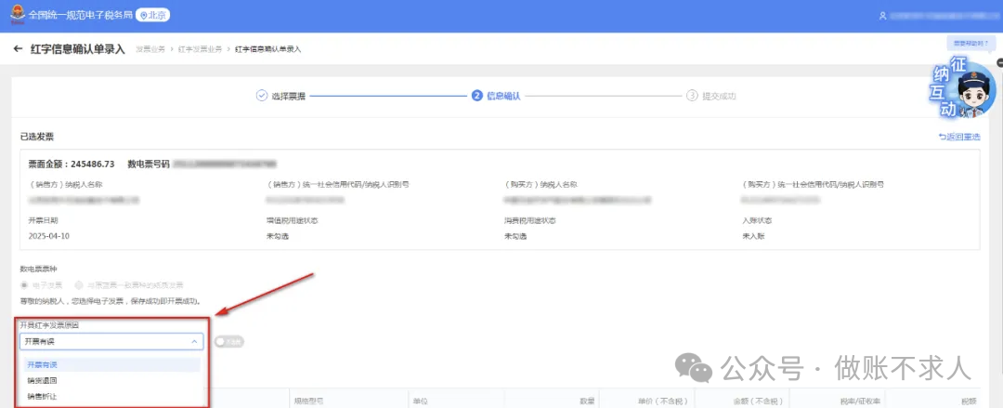Click the 金额(不含税) column header

(760, 401)
